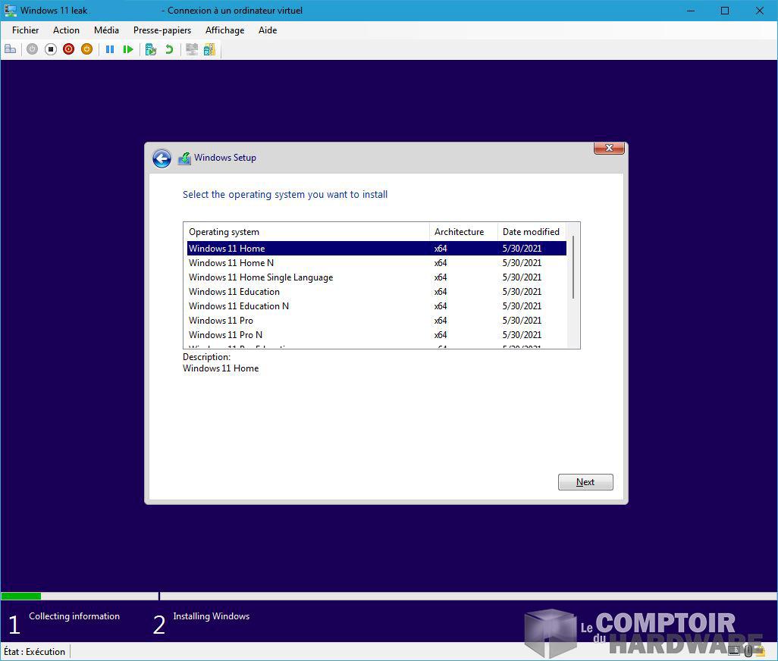The image size is (778, 661).
Task: Pause the virtual machine
Action: pos(110,49)
